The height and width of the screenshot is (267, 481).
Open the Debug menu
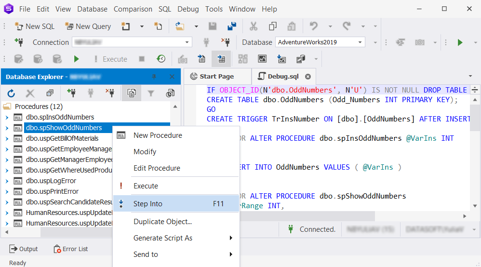tap(188, 9)
